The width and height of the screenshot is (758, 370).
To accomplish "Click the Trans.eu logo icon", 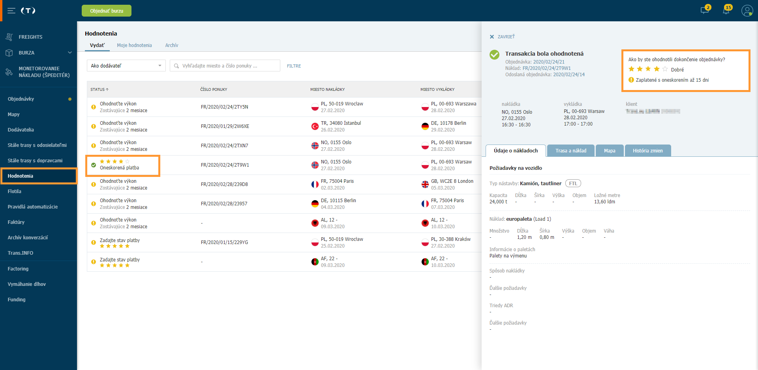I will pos(28,11).
